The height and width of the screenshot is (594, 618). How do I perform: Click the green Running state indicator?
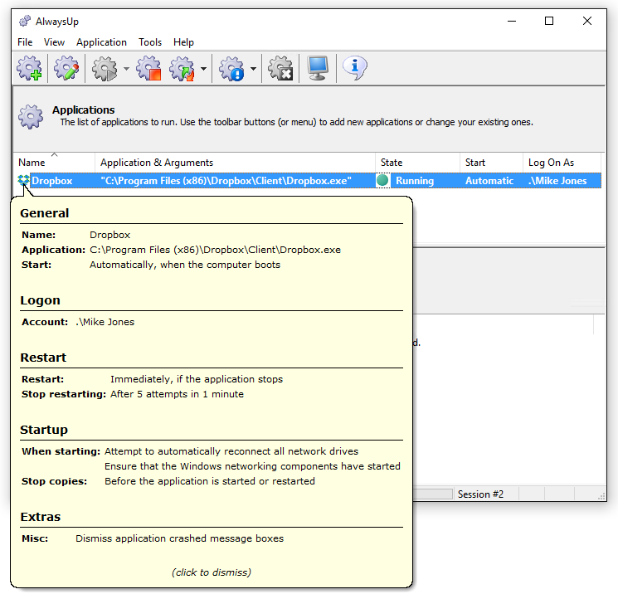pyautogui.click(x=382, y=181)
